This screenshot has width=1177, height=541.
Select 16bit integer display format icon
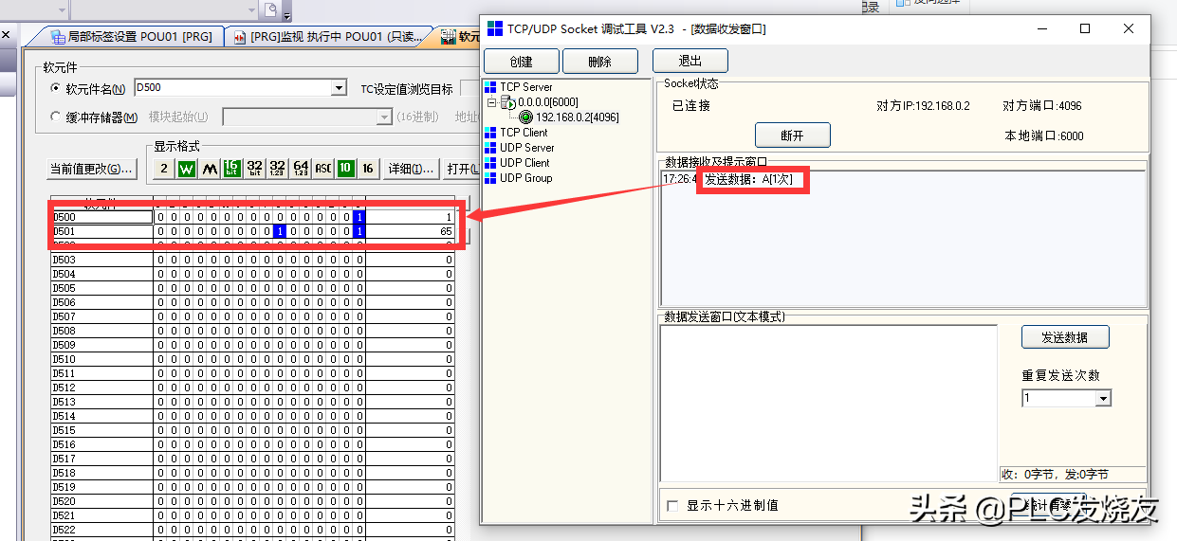pos(232,169)
